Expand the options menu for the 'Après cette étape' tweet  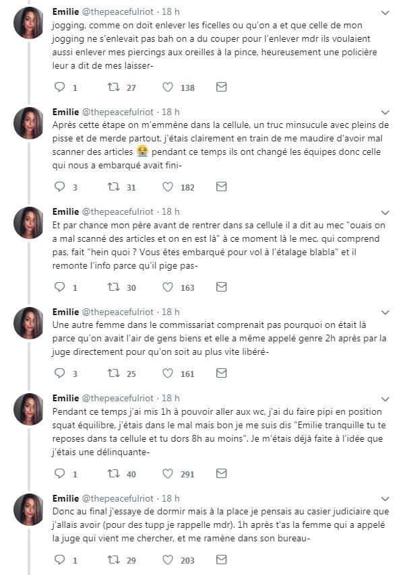(x=384, y=112)
